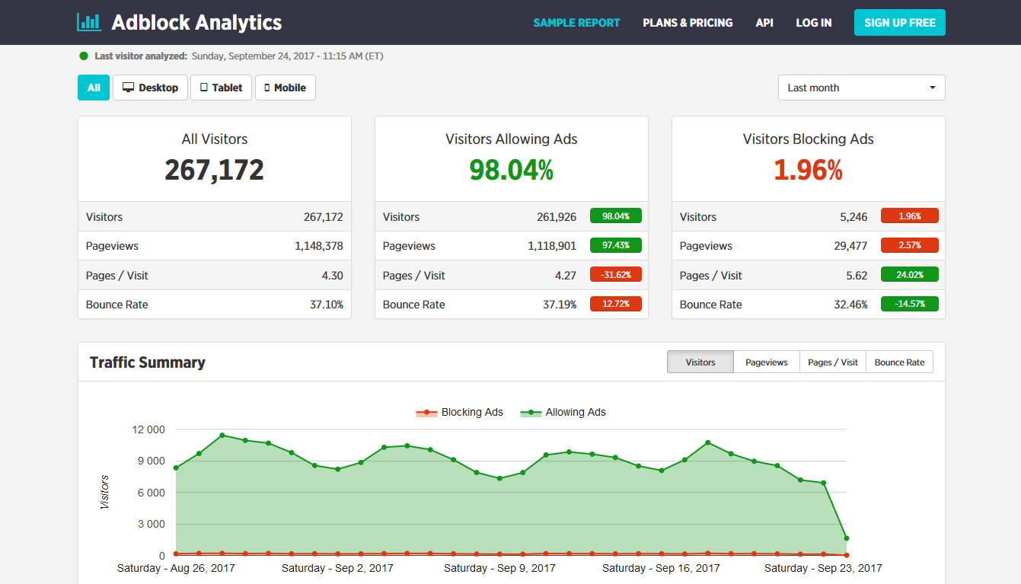
Task: Switch Traffic Summary to Pageviews
Action: click(x=766, y=362)
